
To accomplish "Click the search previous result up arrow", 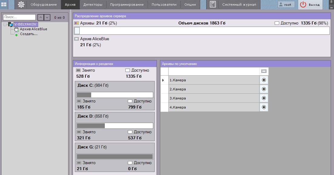I will pos(41,18).
